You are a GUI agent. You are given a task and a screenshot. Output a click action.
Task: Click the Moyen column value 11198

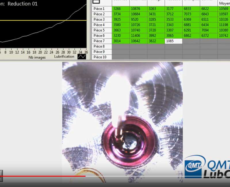tap(224, 25)
